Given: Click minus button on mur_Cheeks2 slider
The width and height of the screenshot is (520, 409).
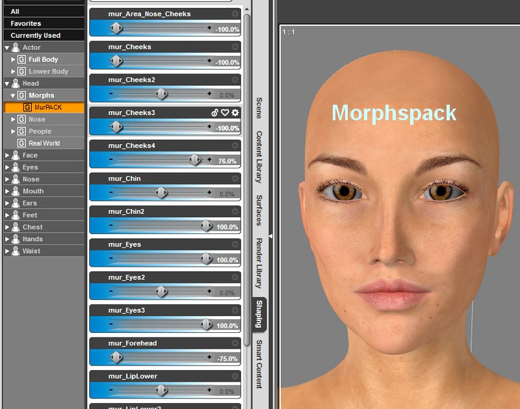Looking at the screenshot, I should (110, 94).
